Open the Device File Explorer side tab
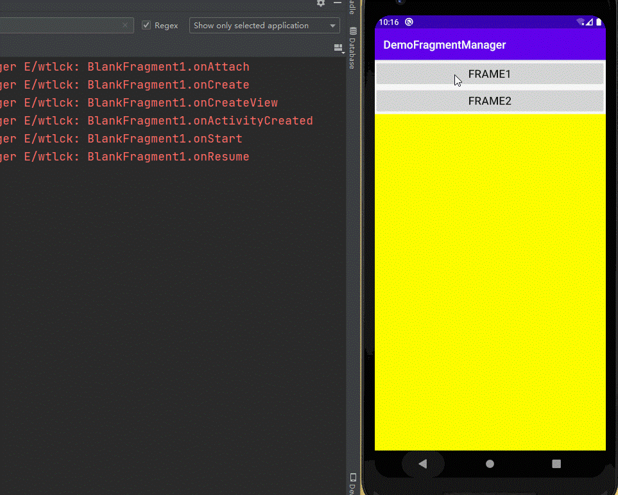618x495 pixels. pos(353,484)
